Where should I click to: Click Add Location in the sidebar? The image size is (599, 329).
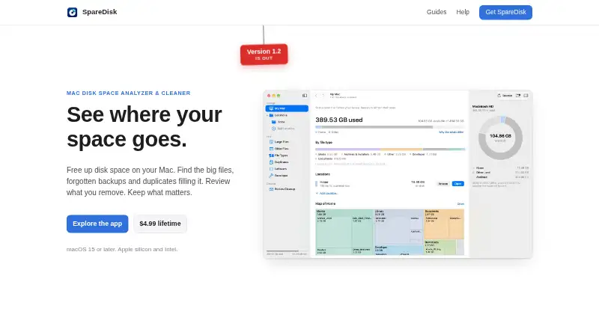(x=283, y=129)
